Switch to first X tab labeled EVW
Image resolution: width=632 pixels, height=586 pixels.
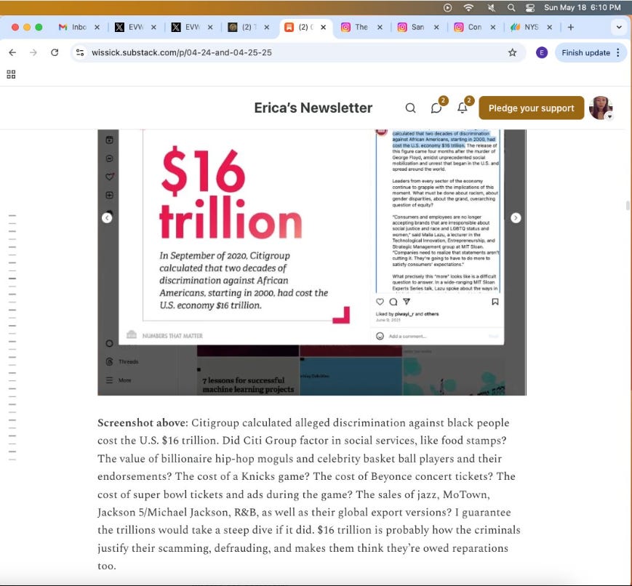coord(129,27)
